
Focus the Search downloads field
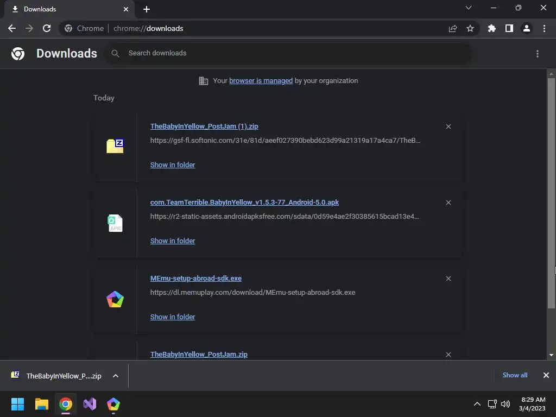point(289,53)
